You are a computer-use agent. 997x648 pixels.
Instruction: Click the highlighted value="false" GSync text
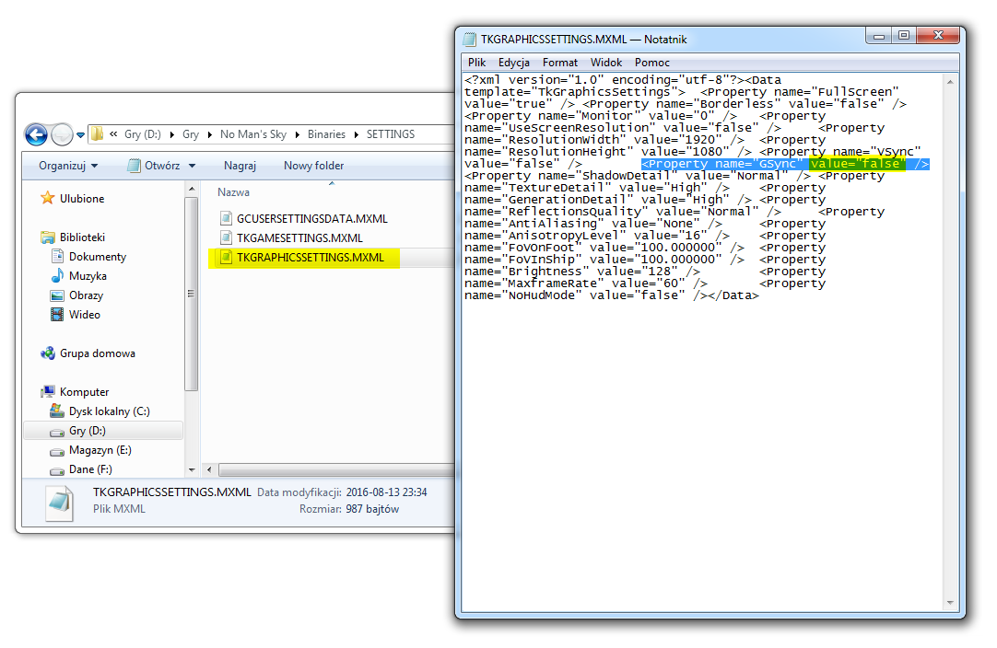coord(856,164)
